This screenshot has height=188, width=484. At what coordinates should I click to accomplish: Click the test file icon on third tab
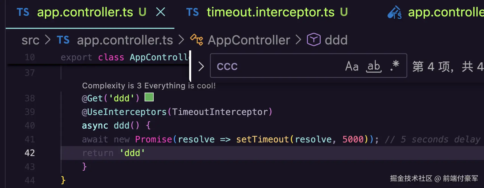pos(395,12)
